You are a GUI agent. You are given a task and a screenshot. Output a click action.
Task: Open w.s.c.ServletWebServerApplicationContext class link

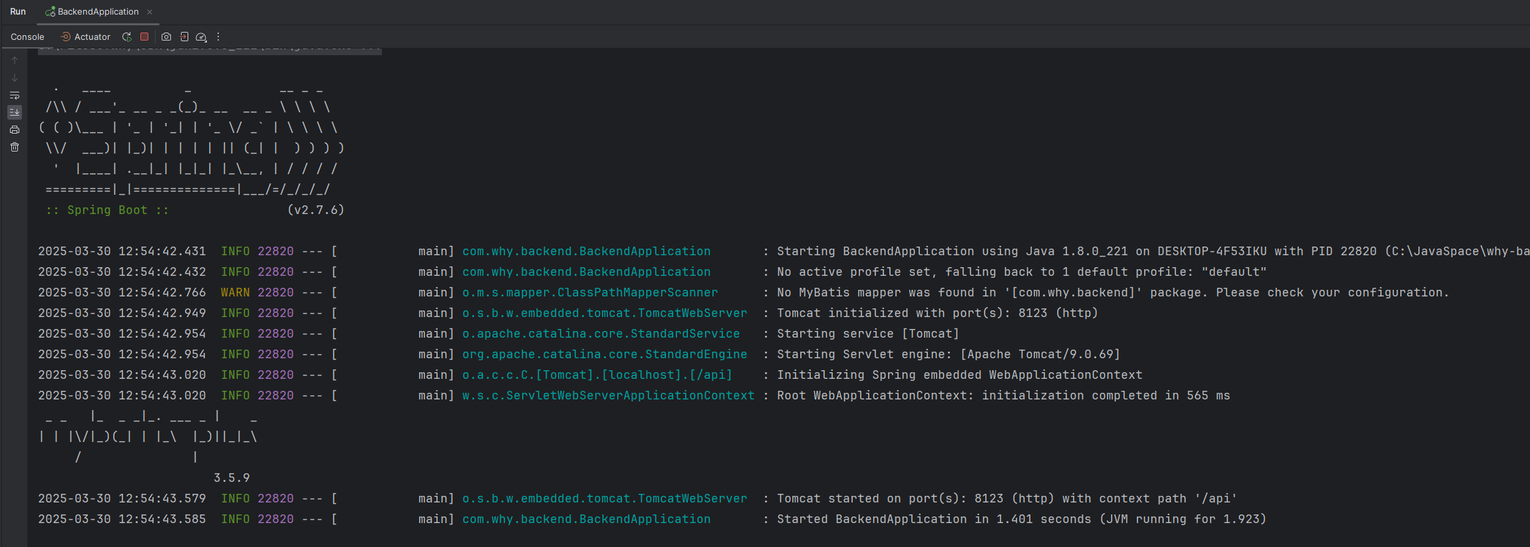click(608, 395)
